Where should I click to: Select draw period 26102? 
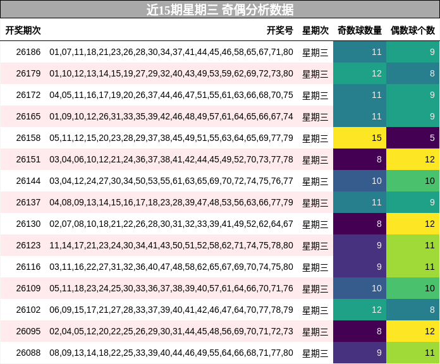[28, 310]
